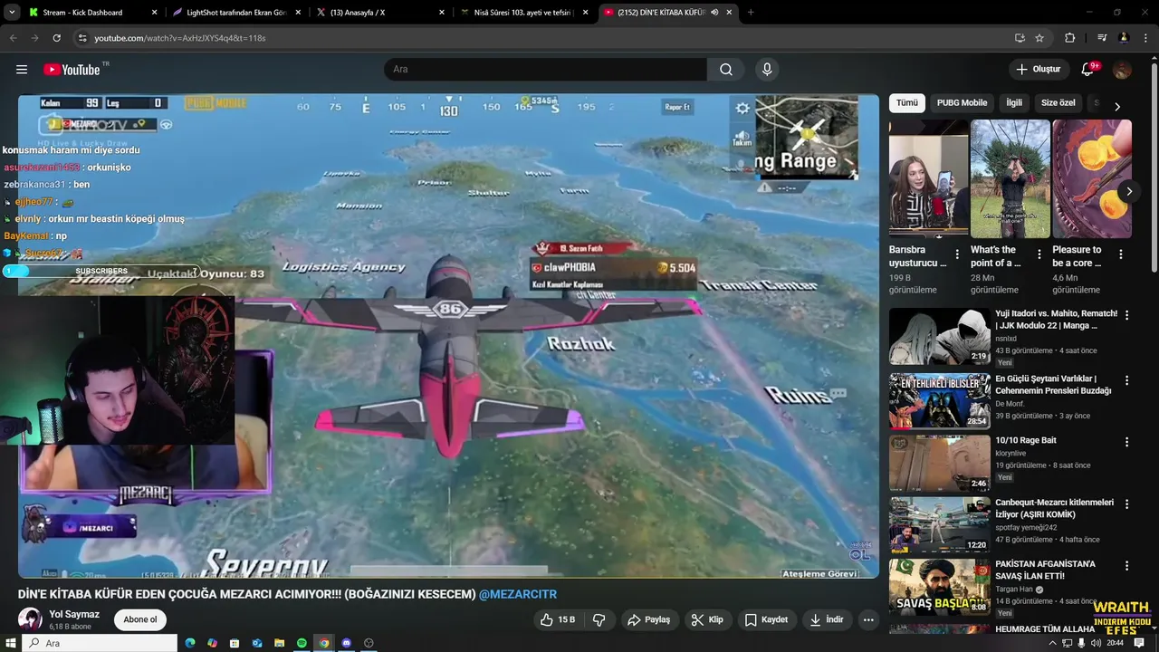Open the Yuji Itadori vs. Mahito thumbnail
This screenshot has height=652, width=1159.
pos(939,337)
